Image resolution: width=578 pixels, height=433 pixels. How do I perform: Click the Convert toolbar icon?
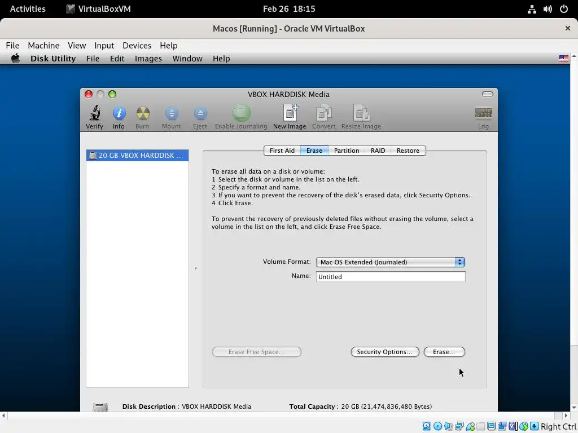click(323, 113)
